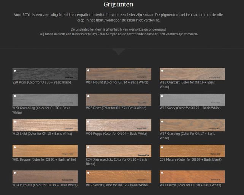Pick the W17 Grasping wood color swatch
The height and width of the screenshot is (195, 244).
[192, 125]
